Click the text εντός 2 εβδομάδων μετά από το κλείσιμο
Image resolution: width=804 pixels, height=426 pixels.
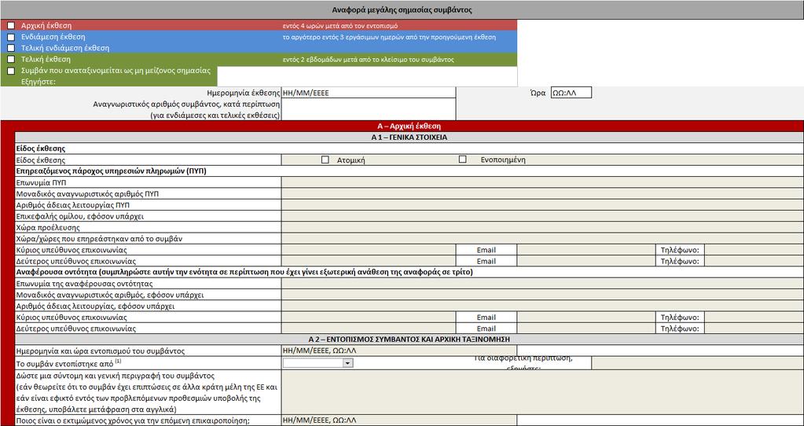tap(368, 60)
